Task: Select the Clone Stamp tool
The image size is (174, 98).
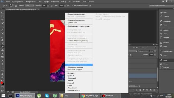Action: coord(2,40)
